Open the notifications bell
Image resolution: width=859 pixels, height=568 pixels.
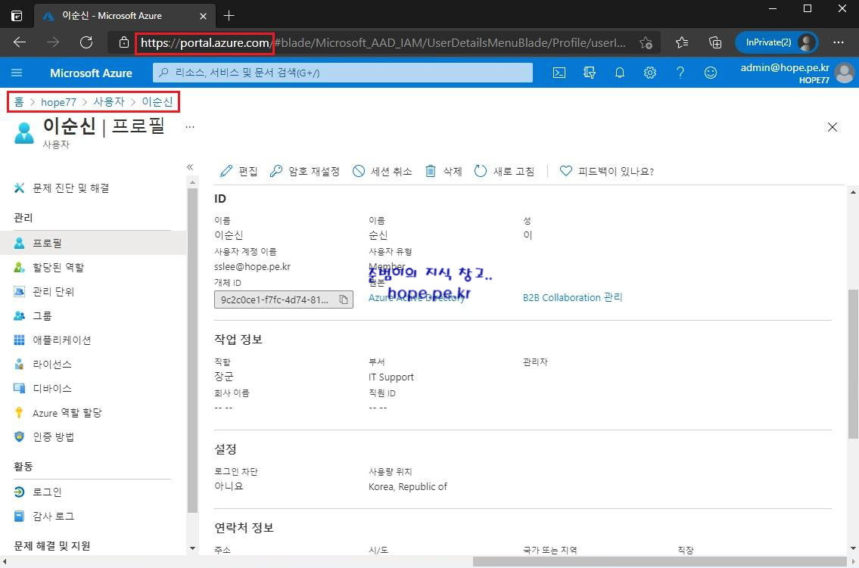coord(620,73)
